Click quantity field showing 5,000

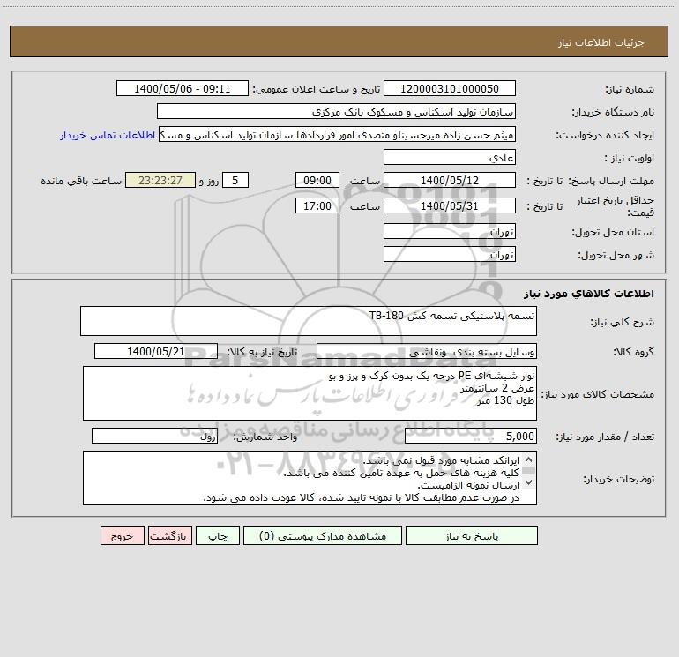coord(471,437)
